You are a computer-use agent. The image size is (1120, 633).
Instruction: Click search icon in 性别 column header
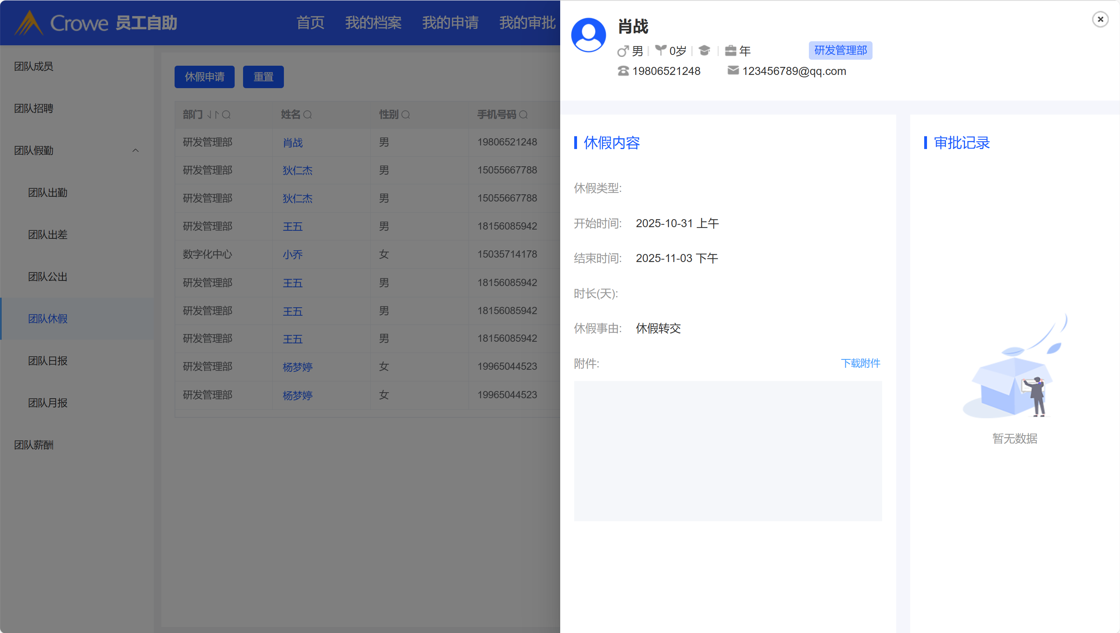tap(406, 115)
